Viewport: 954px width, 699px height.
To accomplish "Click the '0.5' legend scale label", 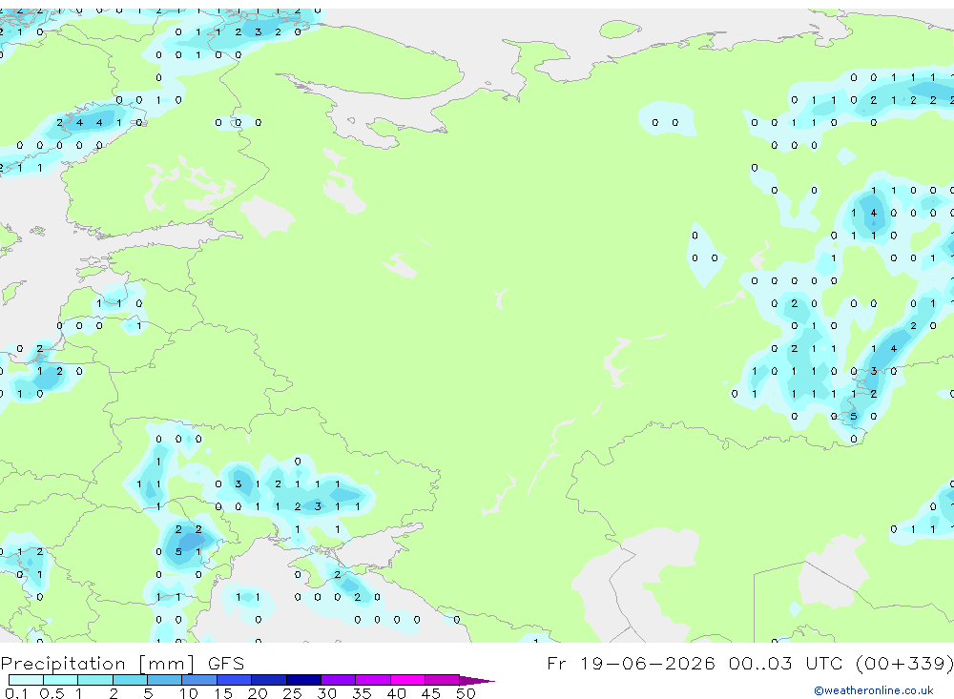I will tap(52, 693).
